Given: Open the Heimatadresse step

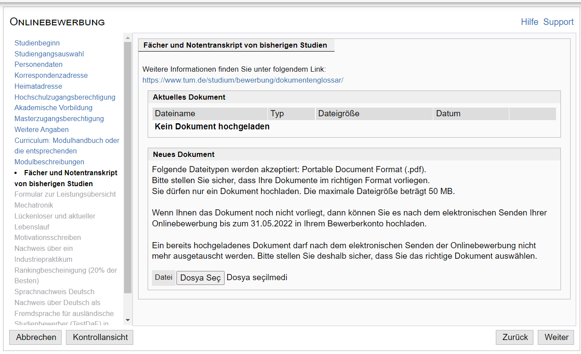Looking at the screenshot, I should tap(38, 86).
